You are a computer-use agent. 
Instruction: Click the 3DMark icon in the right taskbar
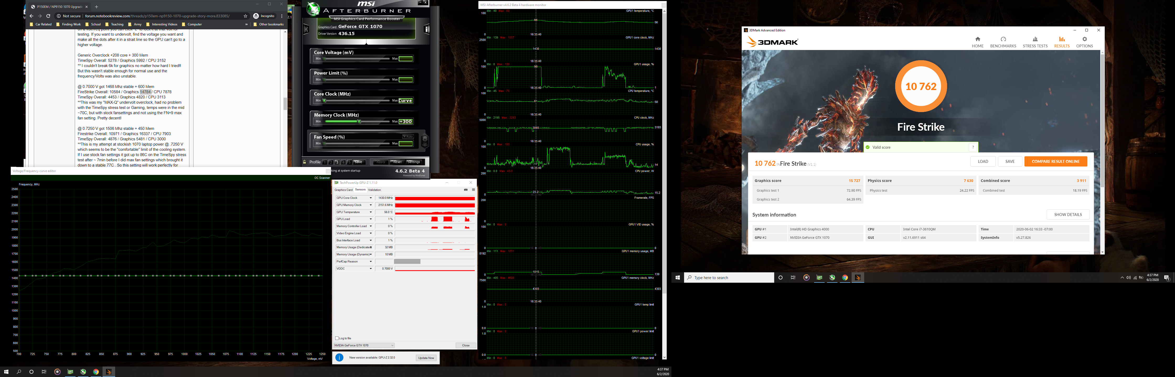[x=858, y=277]
